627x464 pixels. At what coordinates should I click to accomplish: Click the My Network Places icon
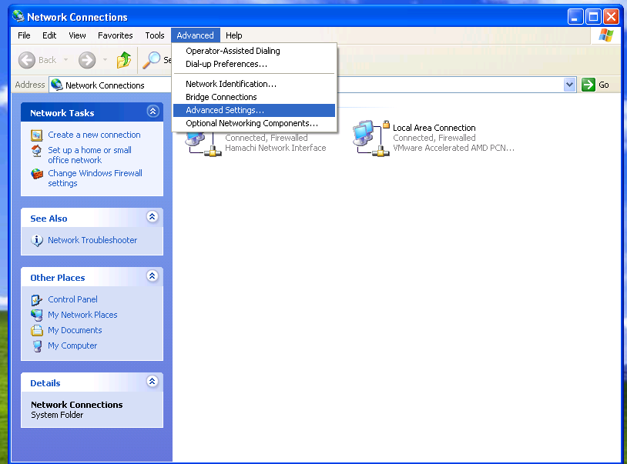click(x=37, y=315)
